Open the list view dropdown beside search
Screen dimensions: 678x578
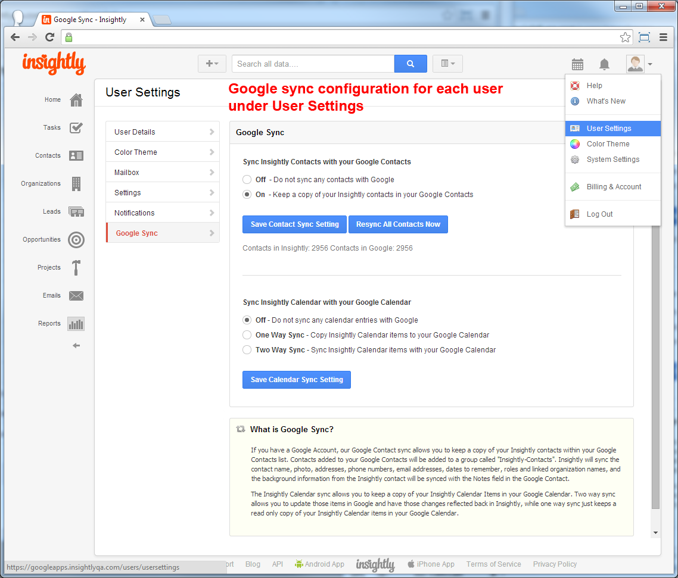click(x=447, y=64)
